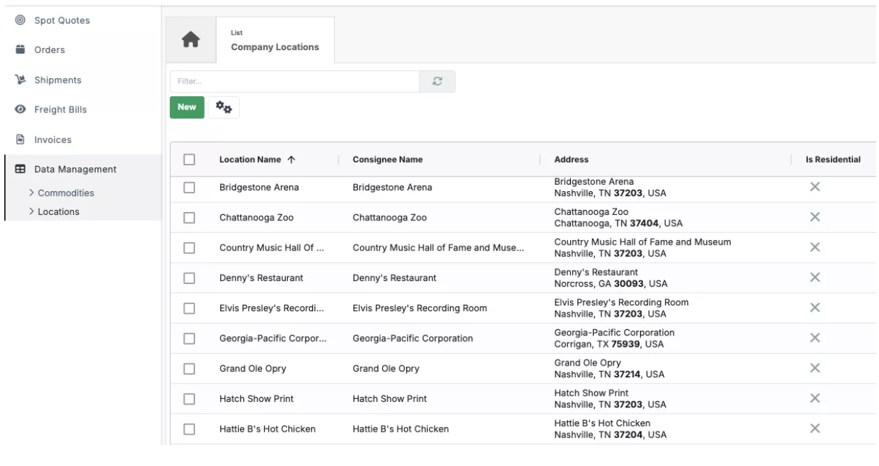The width and height of the screenshot is (879, 466).
Task: Click Grand Ole Opry consignee name cell
Action: [x=386, y=368]
